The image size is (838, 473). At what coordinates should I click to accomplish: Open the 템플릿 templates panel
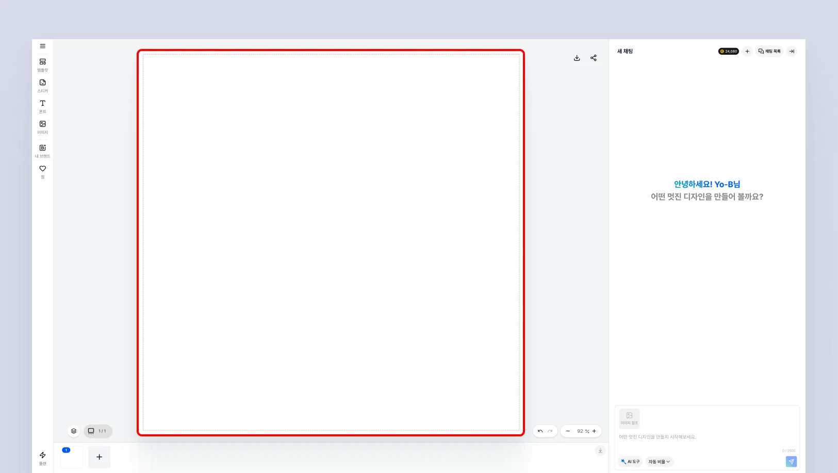43,65
